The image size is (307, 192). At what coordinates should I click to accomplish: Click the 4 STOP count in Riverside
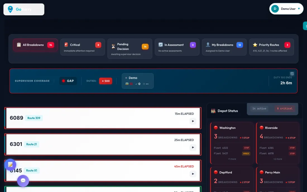(291, 138)
